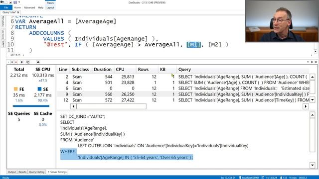Open the File menu
319x179 pixels.
[x=6, y=7]
